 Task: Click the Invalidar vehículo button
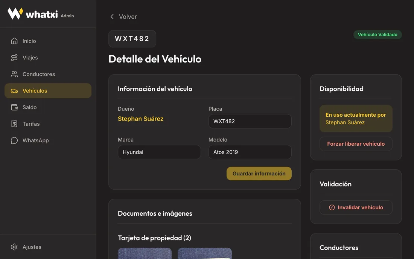pyautogui.click(x=356, y=207)
